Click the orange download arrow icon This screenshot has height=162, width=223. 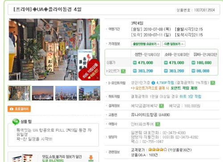click(91, 158)
